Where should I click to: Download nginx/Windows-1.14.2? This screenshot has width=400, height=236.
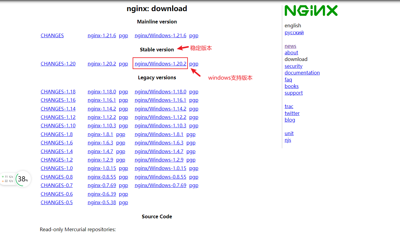click(x=161, y=109)
